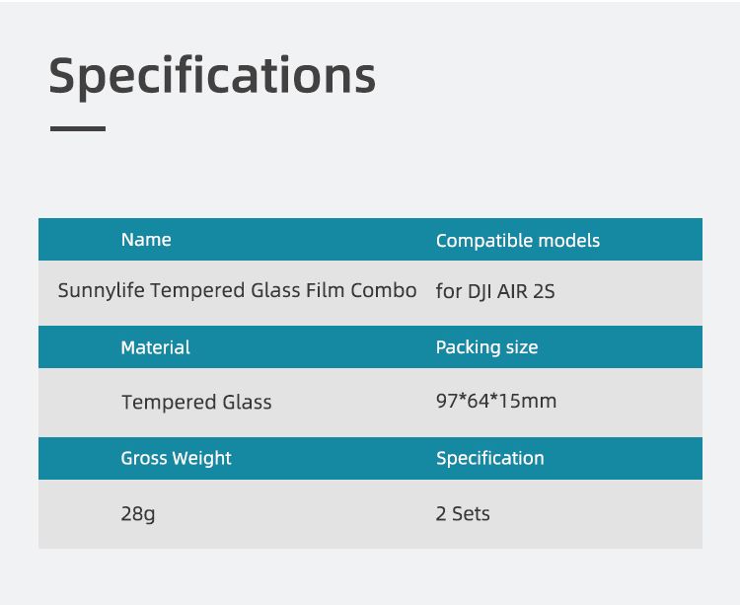Click the word Weight in Gross Weight header
Image resolution: width=740 pixels, height=605 pixels.
[202, 458]
